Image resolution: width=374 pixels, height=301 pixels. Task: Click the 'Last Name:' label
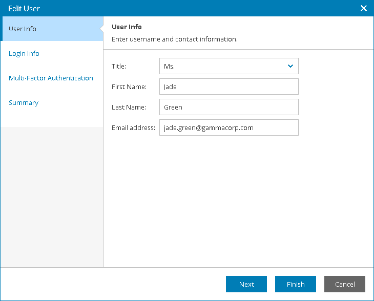(x=129, y=107)
